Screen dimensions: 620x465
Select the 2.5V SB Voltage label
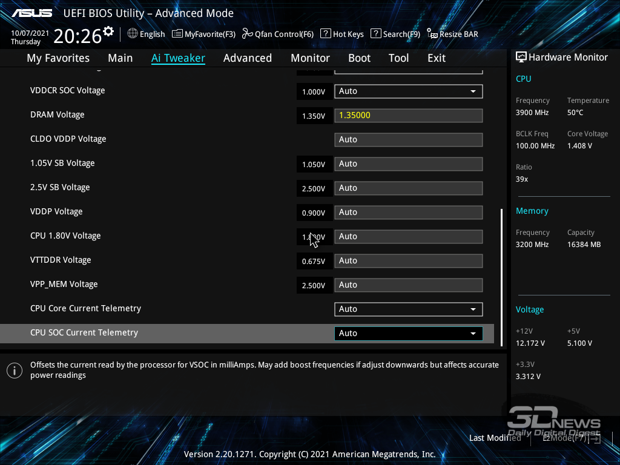click(x=60, y=188)
